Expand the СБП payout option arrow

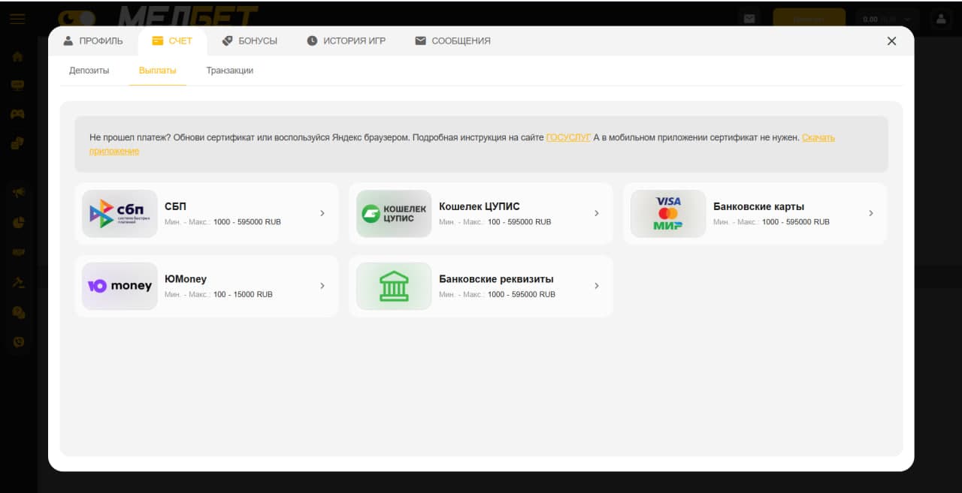[322, 213]
